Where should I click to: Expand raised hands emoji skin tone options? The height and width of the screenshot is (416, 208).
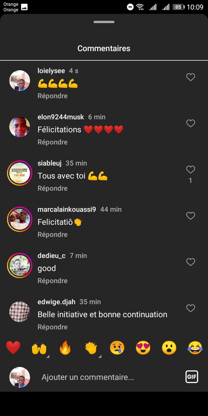tap(48, 357)
